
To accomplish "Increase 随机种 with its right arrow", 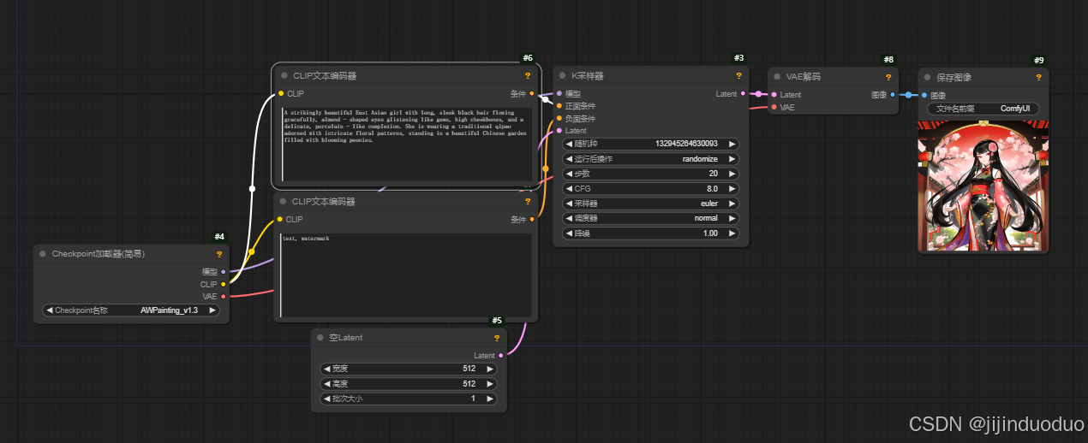I will (732, 144).
